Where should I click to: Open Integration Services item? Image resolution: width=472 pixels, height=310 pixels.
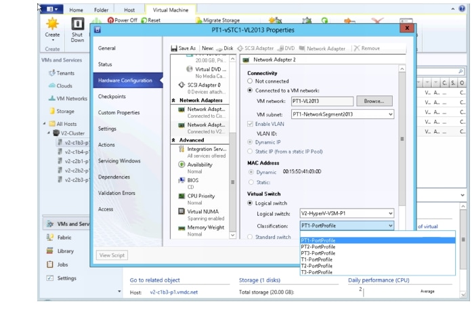202,152
